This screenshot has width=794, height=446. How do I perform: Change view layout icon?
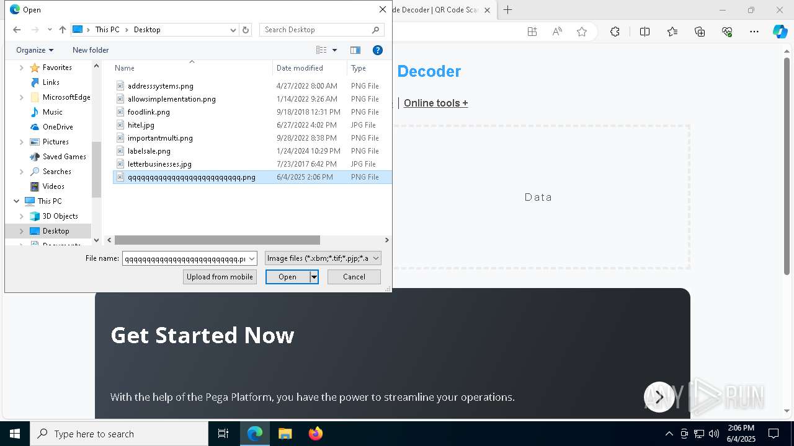point(321,50)
